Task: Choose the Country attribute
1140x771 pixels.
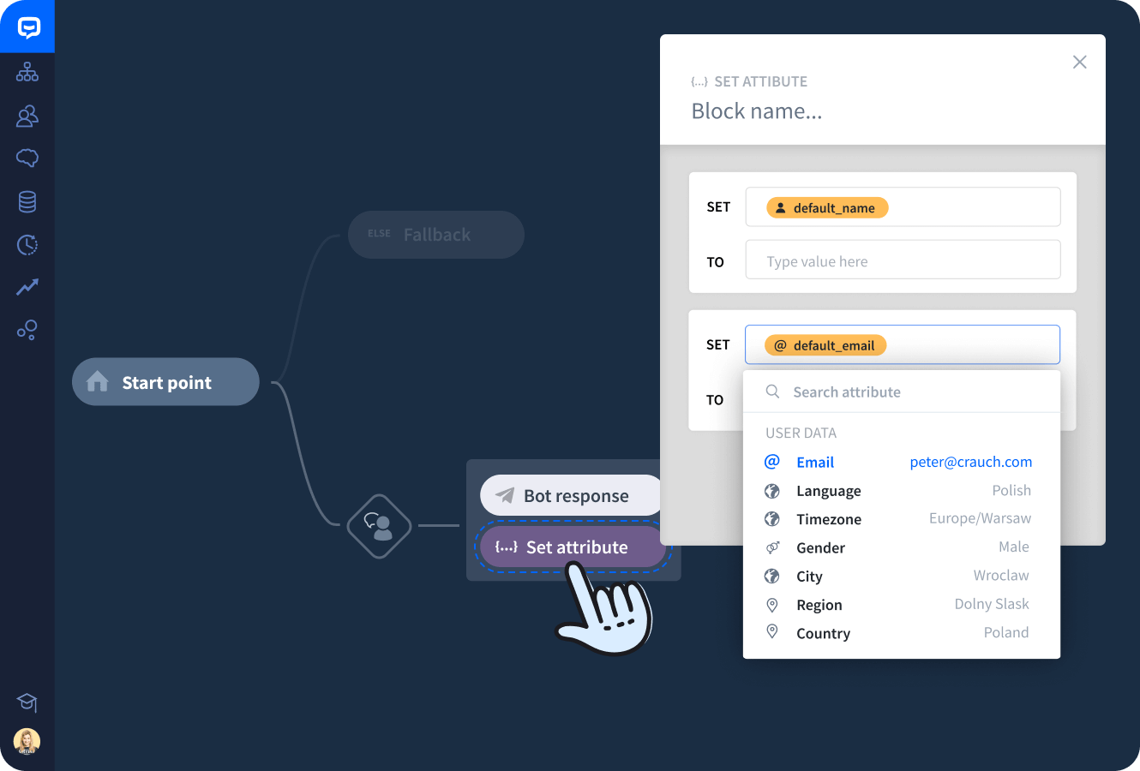Action: click(x=902, y=633)
